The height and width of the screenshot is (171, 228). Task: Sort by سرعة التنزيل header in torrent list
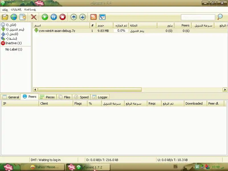[203, 25]
